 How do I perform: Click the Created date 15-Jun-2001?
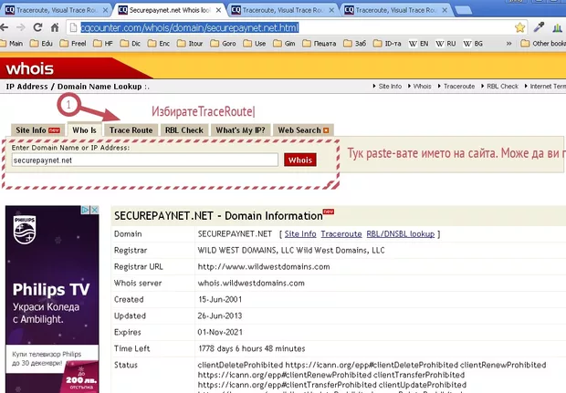click(x=219, y=300)
